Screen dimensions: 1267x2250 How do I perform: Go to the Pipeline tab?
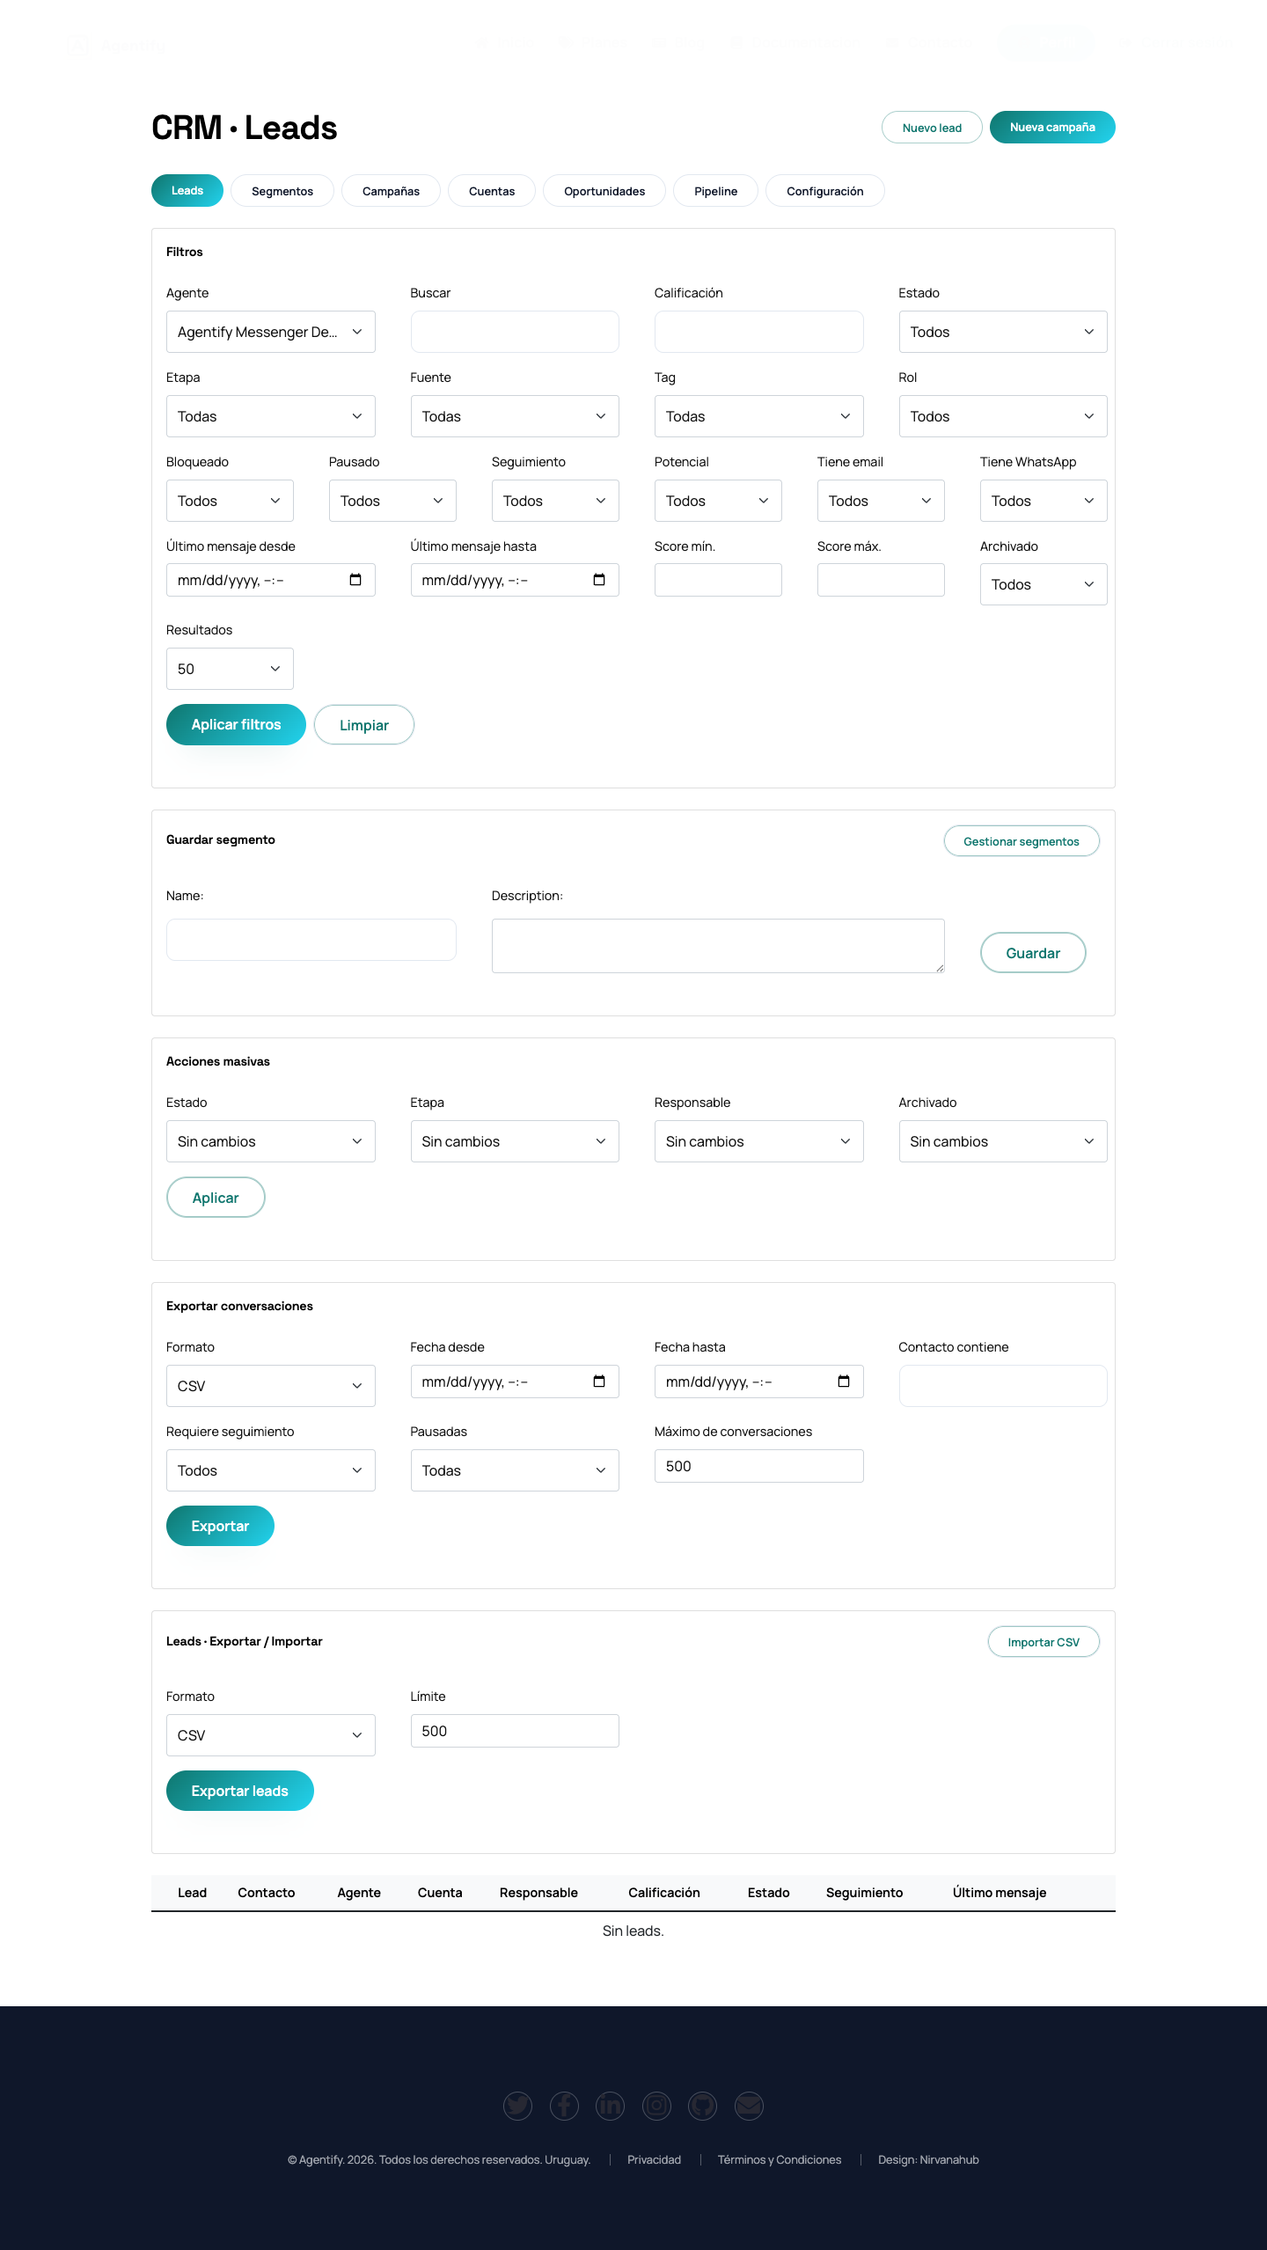(715, 191)
